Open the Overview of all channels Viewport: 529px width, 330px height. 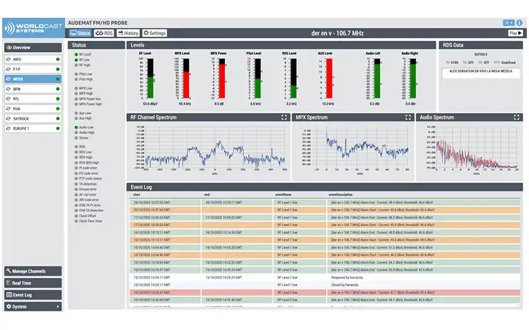33,48
